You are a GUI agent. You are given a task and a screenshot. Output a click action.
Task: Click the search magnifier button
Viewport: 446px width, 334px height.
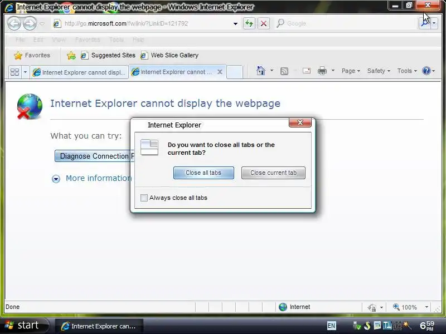[425, 23]
